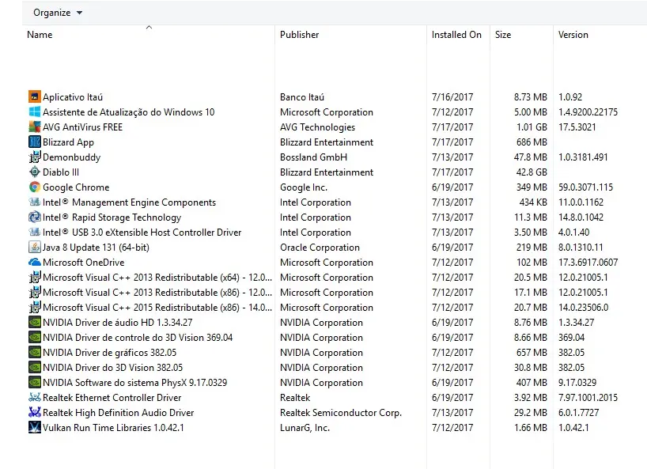The height and width of the screenshot is (469, 647).
Task: Select the Demonbuddy installer icon
Action: coord(35,157)
